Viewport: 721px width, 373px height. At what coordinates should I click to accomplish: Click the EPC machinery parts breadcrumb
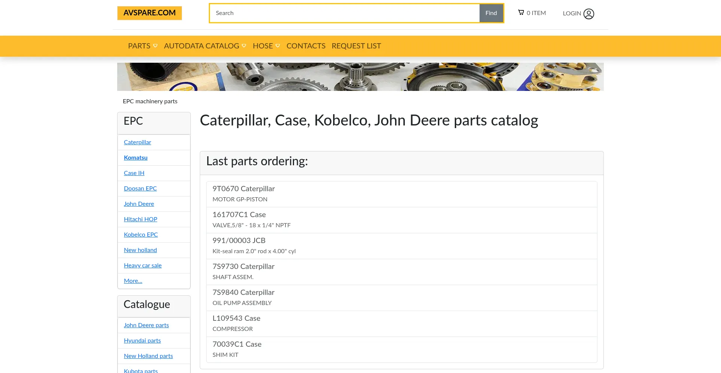coord(150,101)
